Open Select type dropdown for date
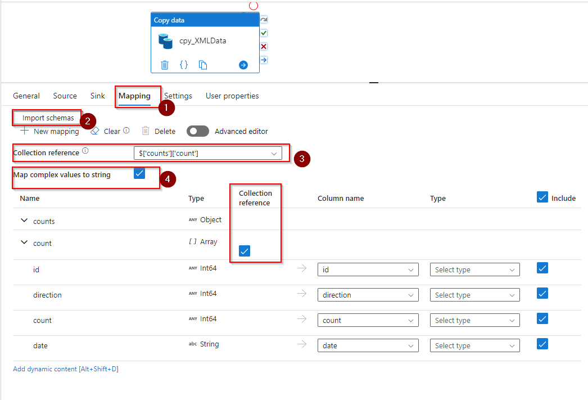The width and height of the screenshot is (588, 400). coord(475,345)
